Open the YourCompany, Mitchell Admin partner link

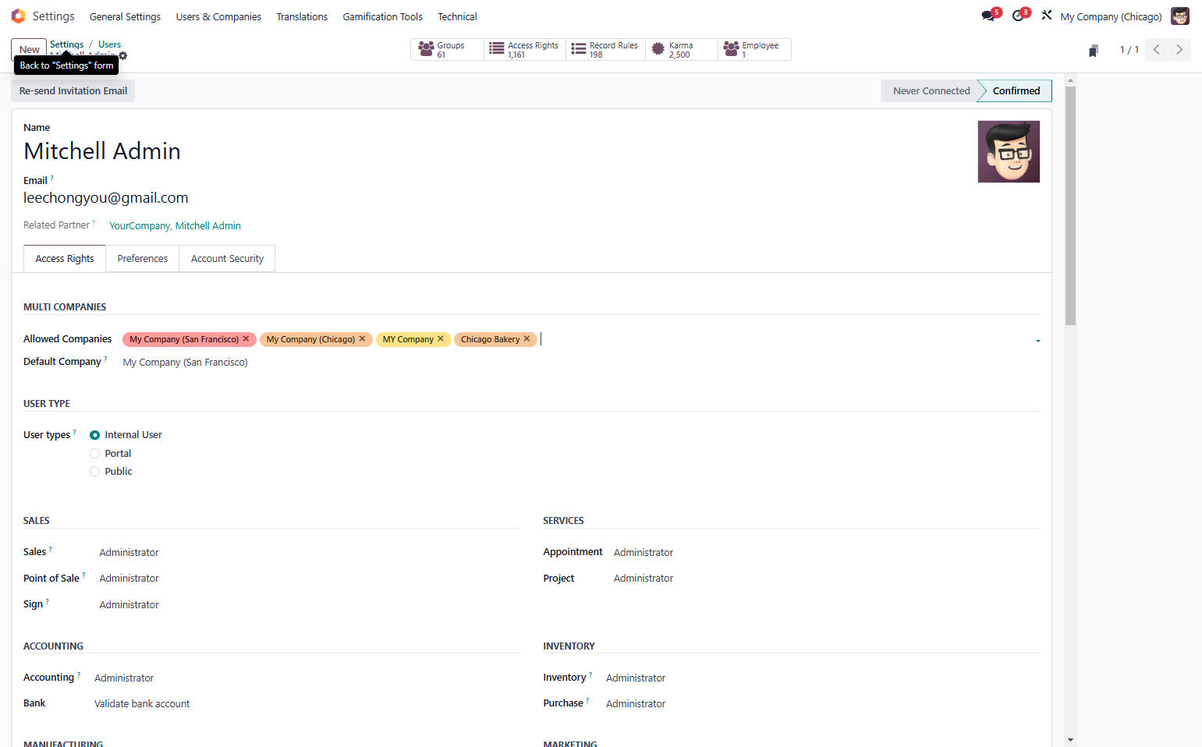click(175, 226)
